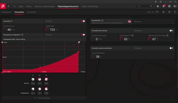The width and height of the screenshot is (178, 103).
Task: Click the import profile icon
Action: (x=164, y=12)
